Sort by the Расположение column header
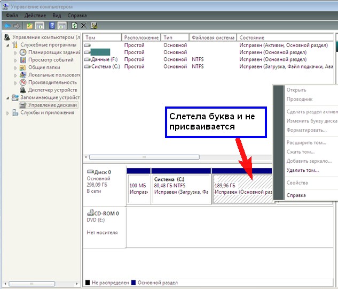 141,37
